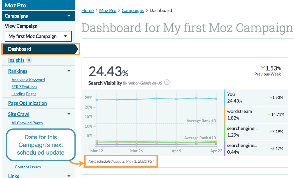The image size is (294, 178).
Task: Open Page Optimization in the sidebar
Action: (27, 103)
